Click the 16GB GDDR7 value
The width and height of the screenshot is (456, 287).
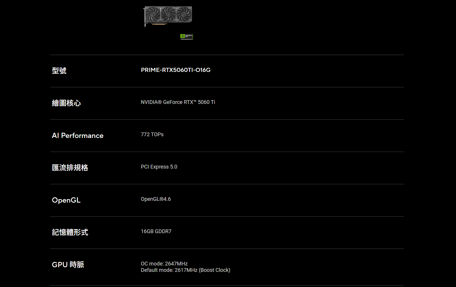coord(156,231)
